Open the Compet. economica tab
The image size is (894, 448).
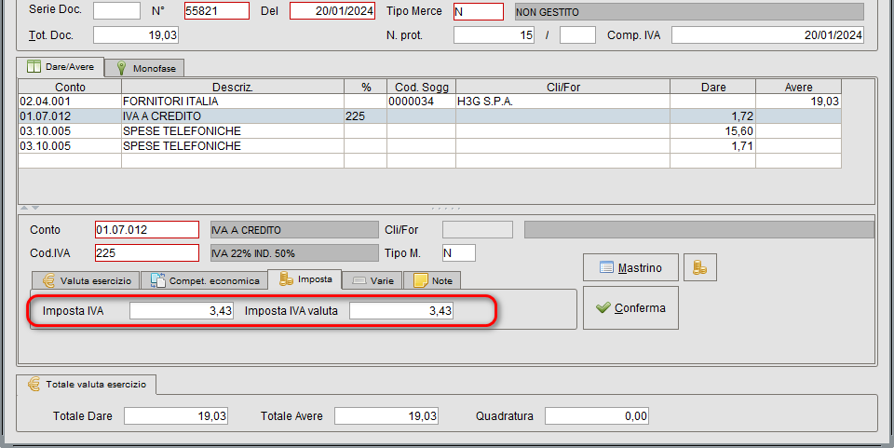(x=204, y=280)
